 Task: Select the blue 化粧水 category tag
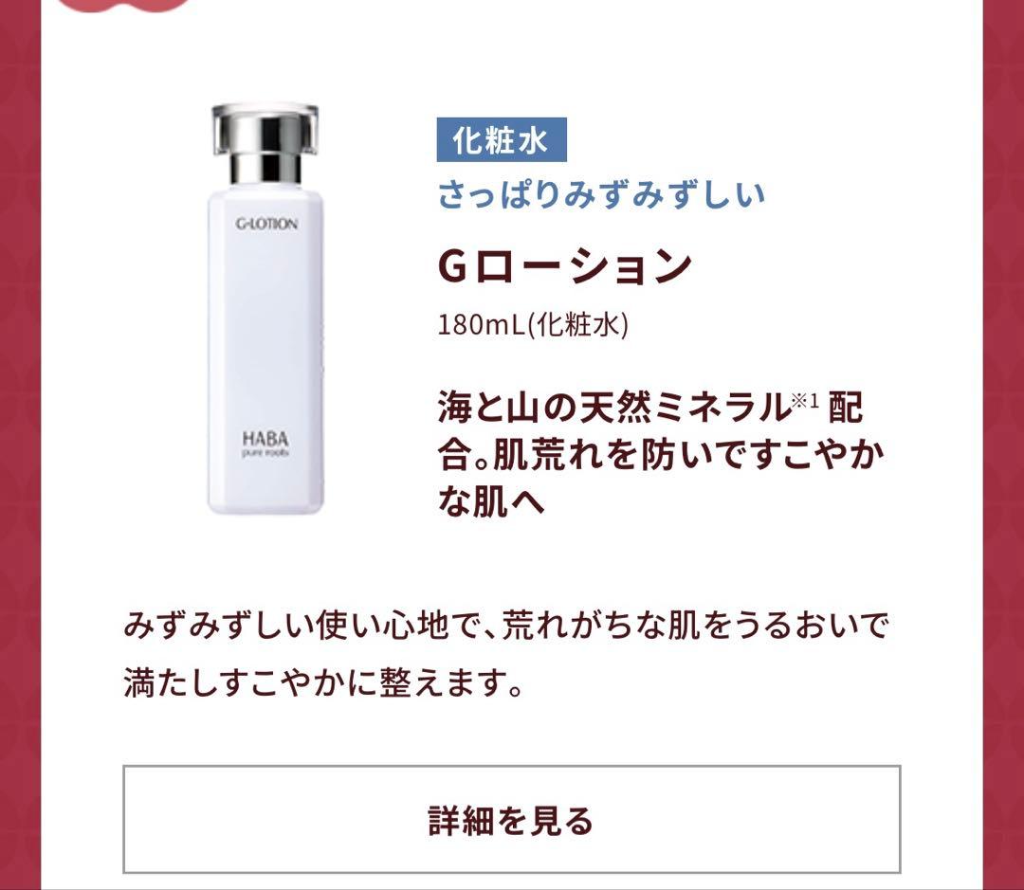click(x=501, y=139)
